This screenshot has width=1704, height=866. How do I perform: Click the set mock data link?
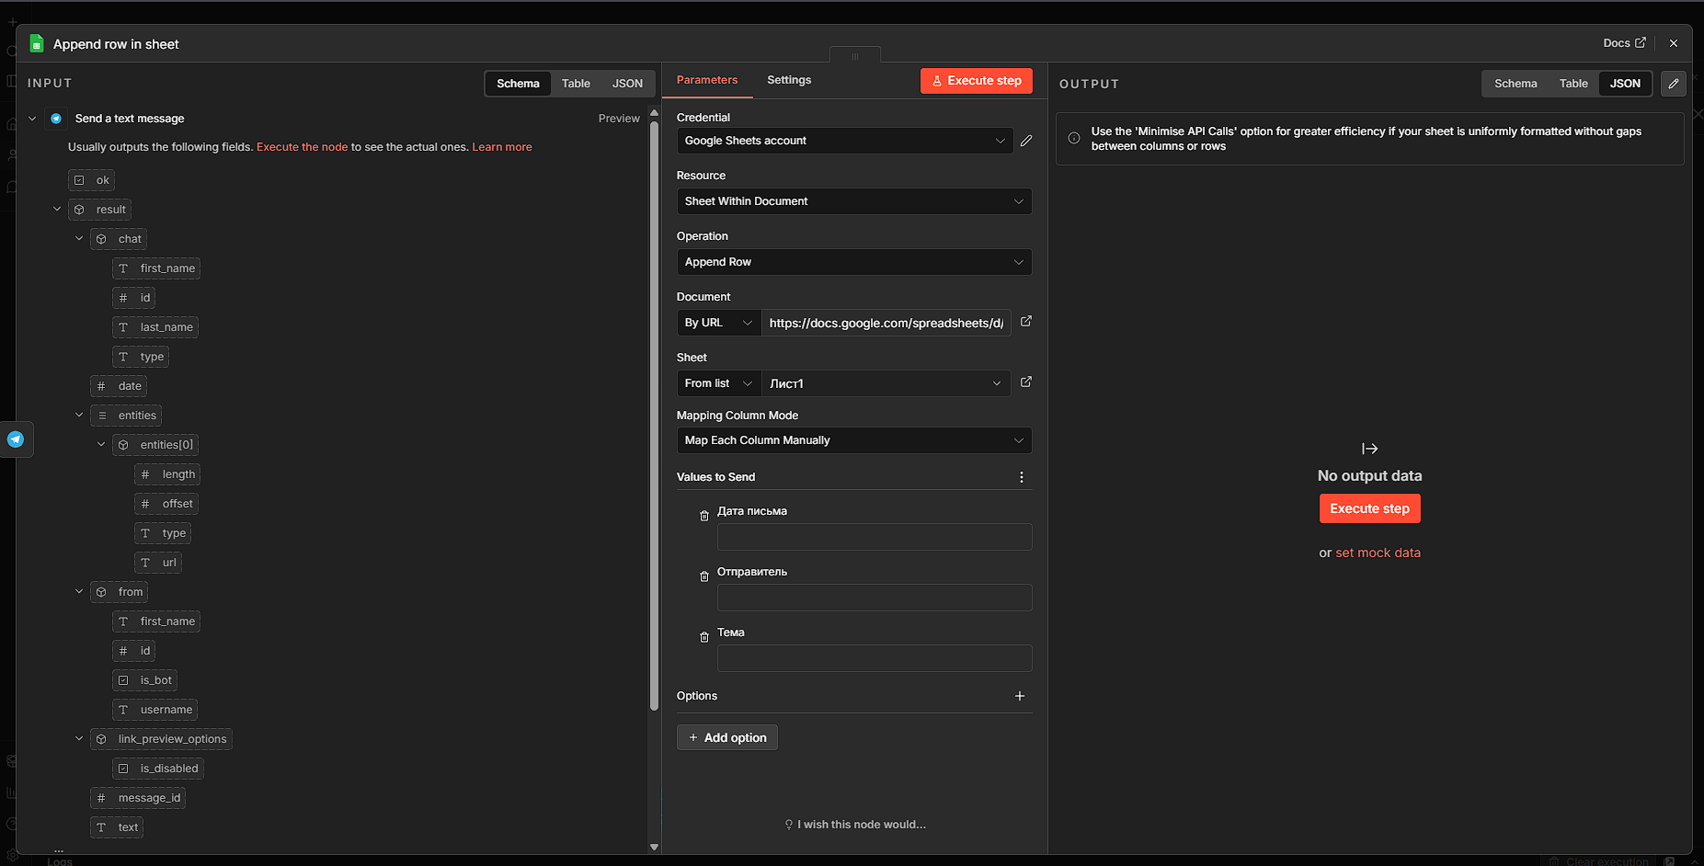(x=1378, y=553)
